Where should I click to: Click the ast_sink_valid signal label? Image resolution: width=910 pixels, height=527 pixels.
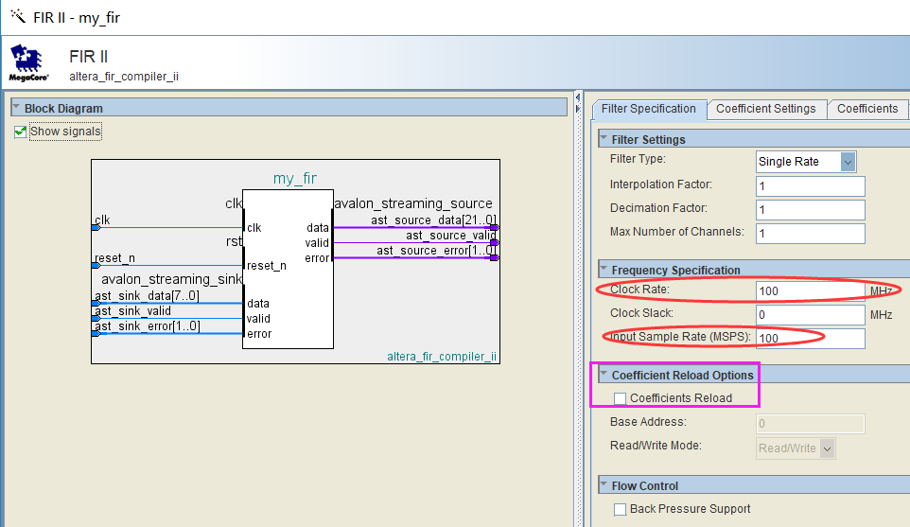pos(132,311)
